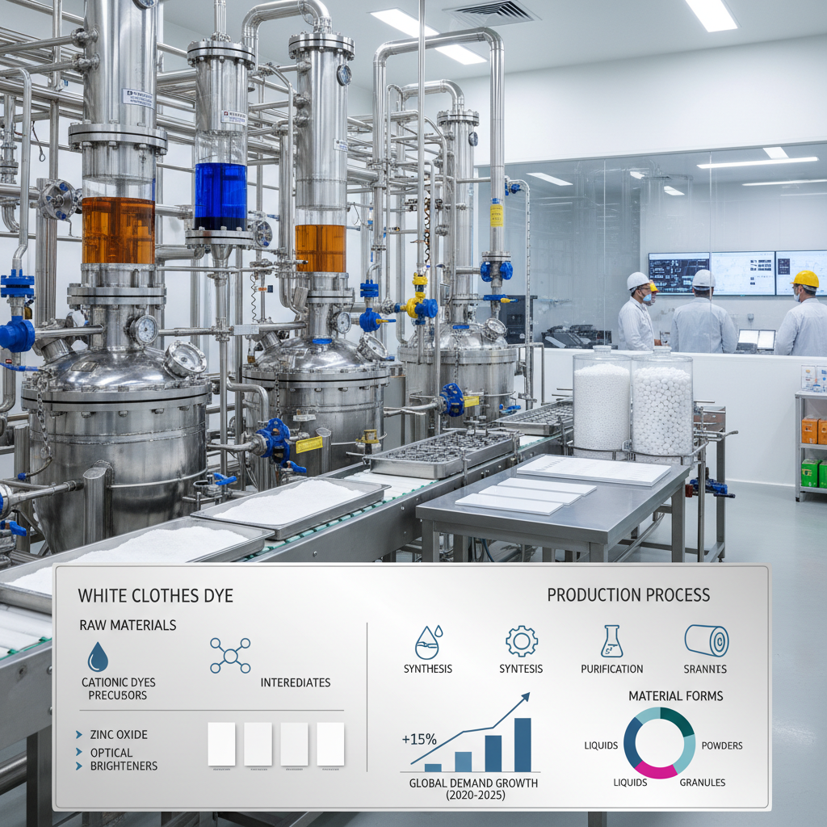Select the gear icon above Syntesis
827x827 pixels.
tap(522, 641)
